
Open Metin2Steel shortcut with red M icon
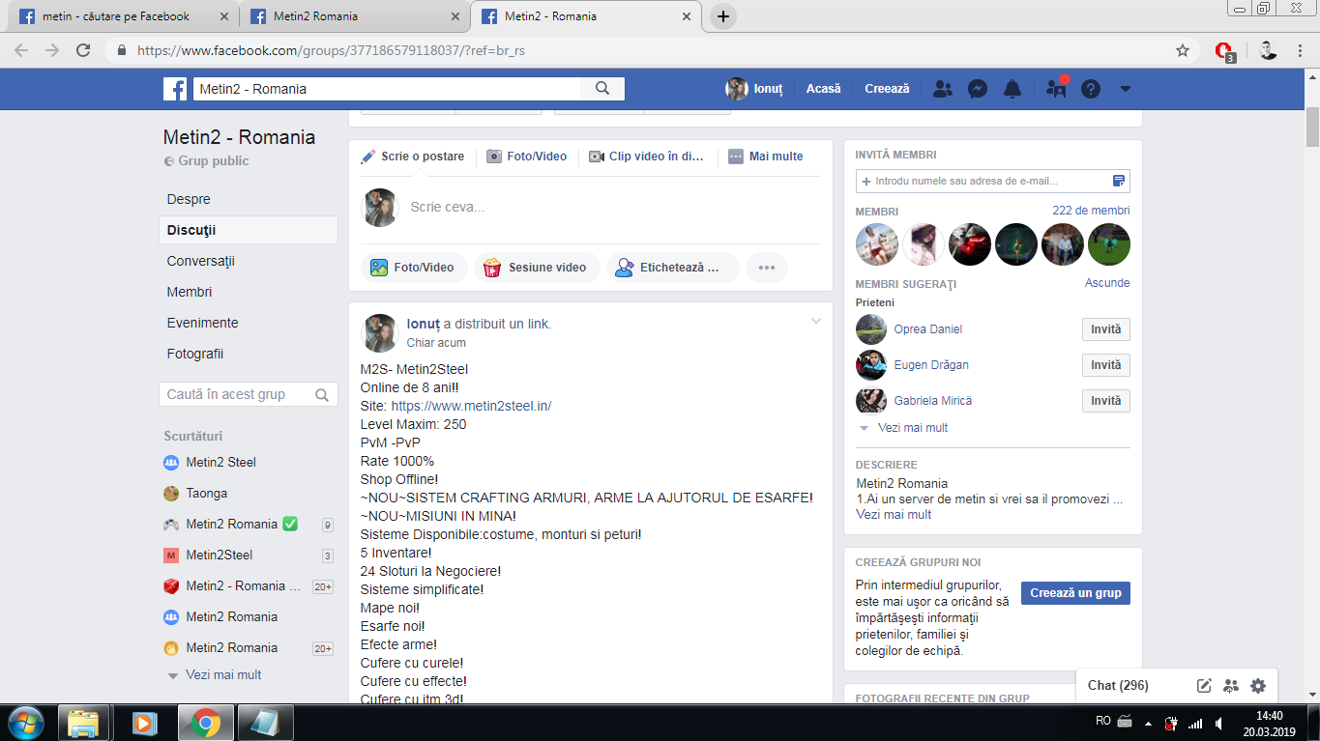coord(220,555)
